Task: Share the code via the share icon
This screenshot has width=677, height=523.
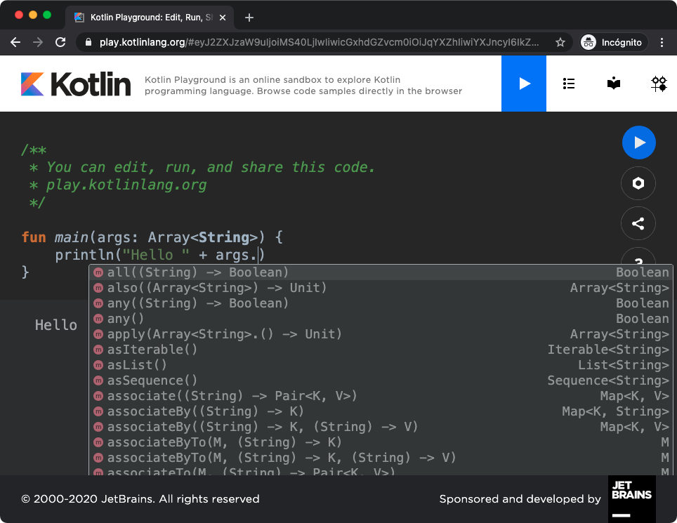Action: [638, 223]
